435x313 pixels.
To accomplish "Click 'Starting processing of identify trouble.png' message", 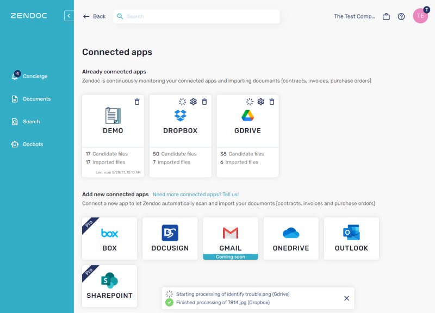I will coord(233,294).
